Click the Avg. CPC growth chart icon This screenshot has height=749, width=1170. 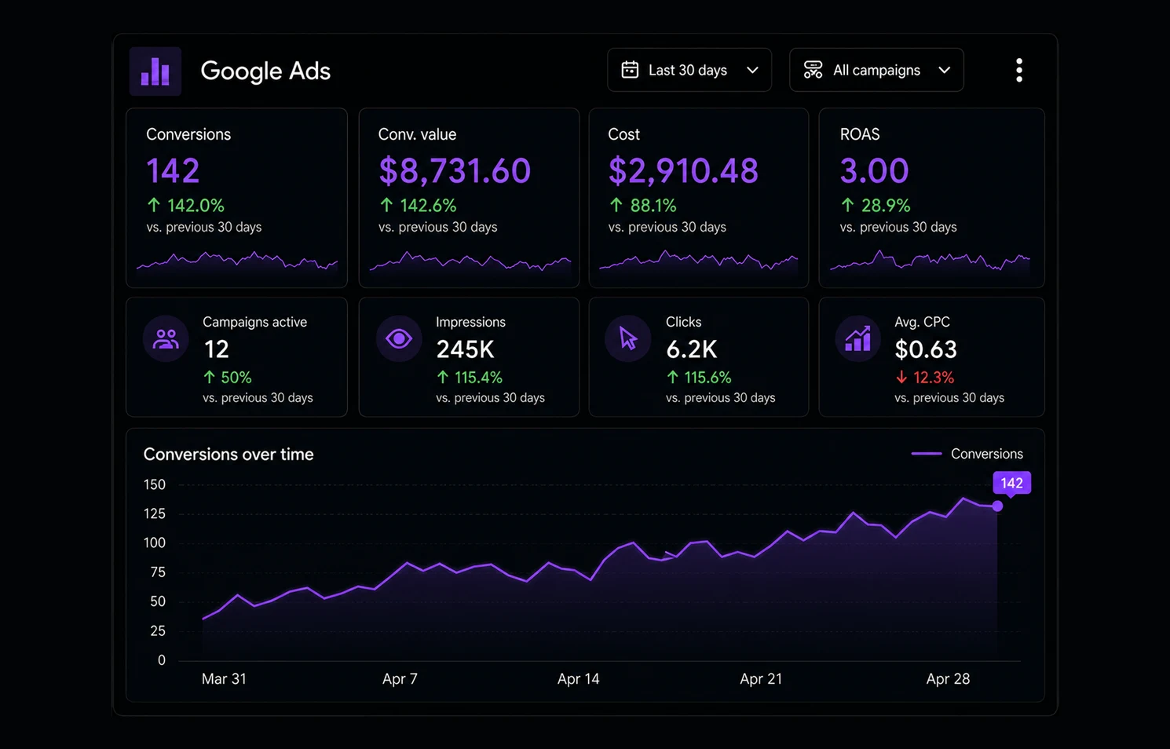(x=857, y=338)
